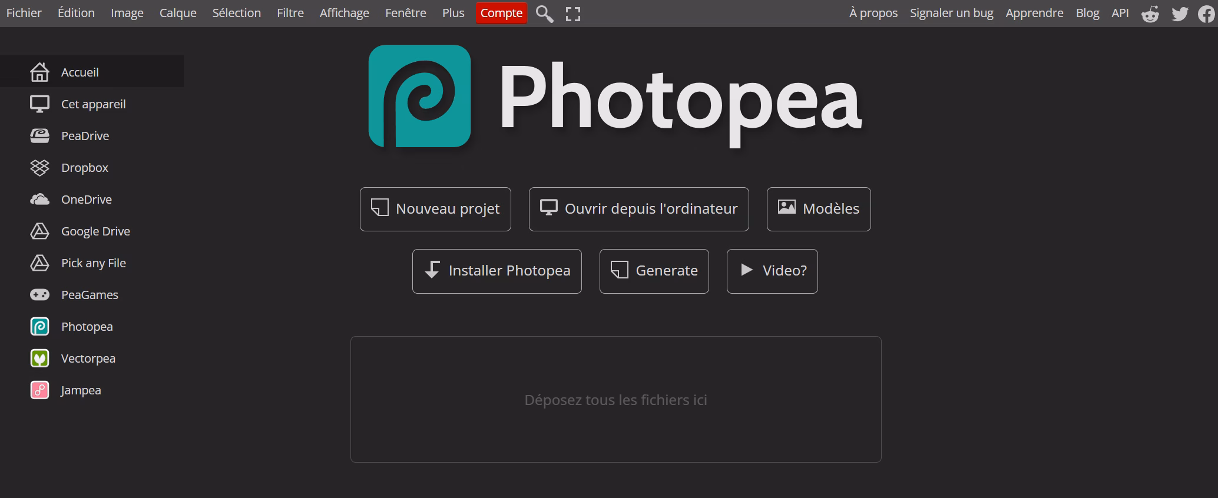1218x498 pixels.
Task: Click the Google Drive triangle icon
Action: click(39, 231)
